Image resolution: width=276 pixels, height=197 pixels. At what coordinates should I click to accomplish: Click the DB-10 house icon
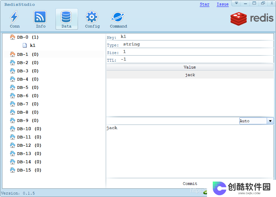point(12,129)
